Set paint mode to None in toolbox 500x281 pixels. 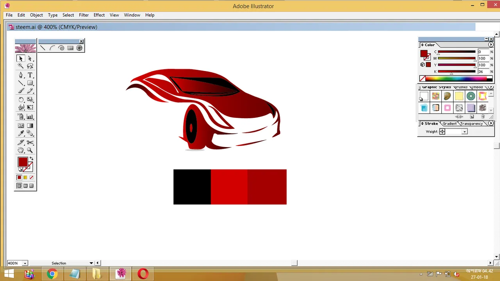(x=32, y=178)
